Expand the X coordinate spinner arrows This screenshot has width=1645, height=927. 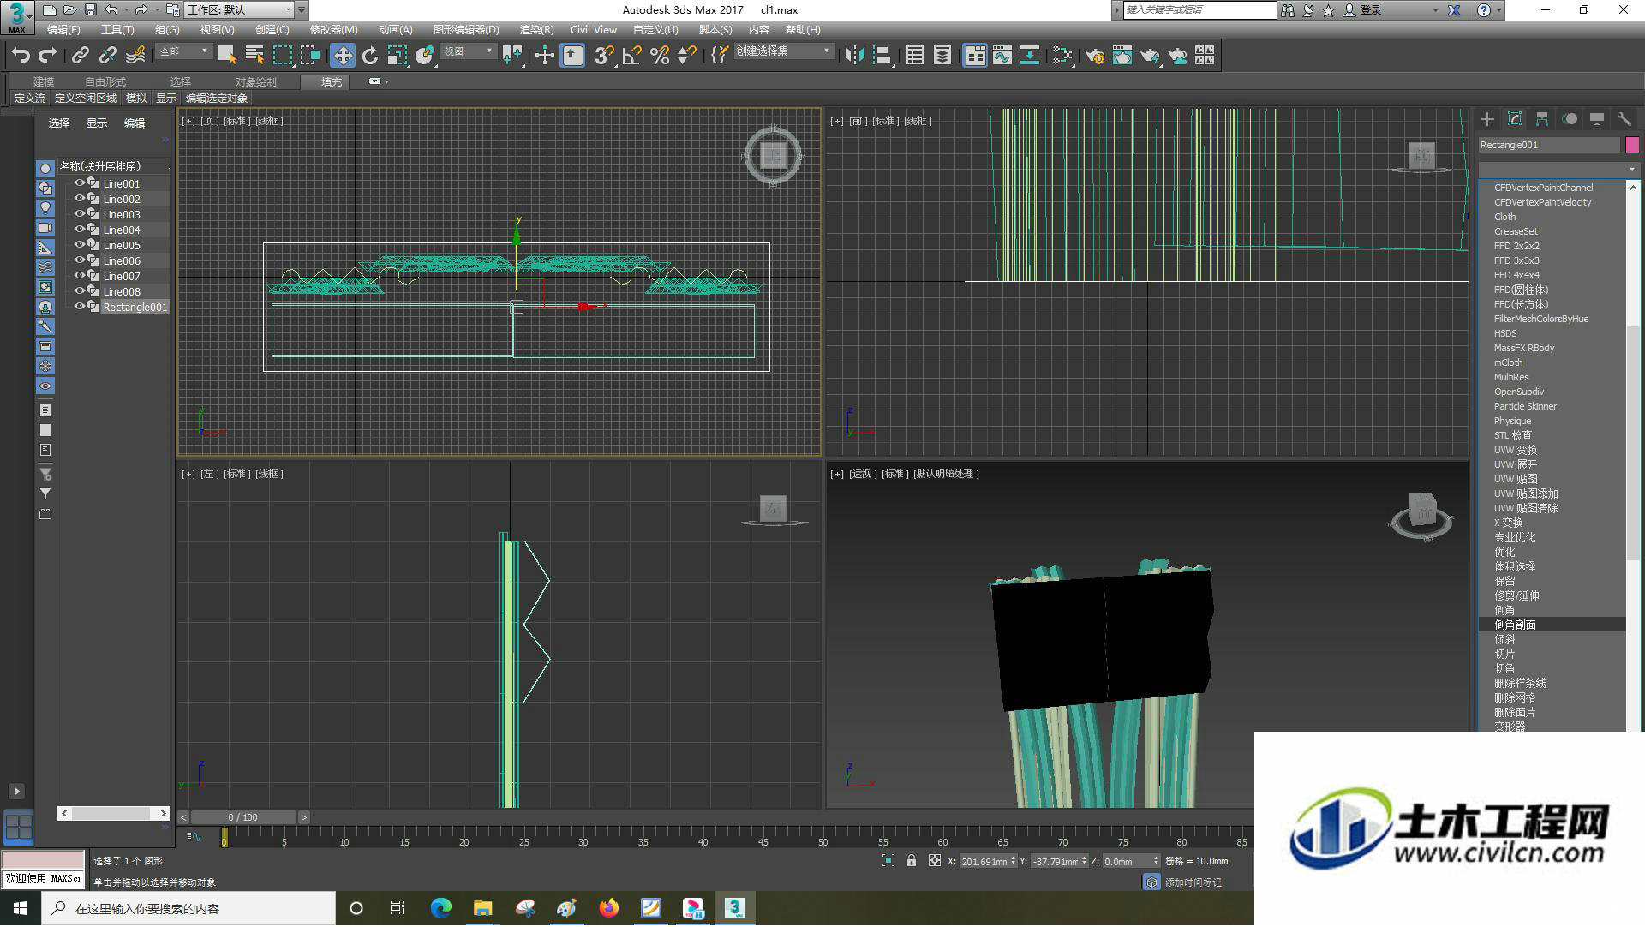(x=1013, y=861)
